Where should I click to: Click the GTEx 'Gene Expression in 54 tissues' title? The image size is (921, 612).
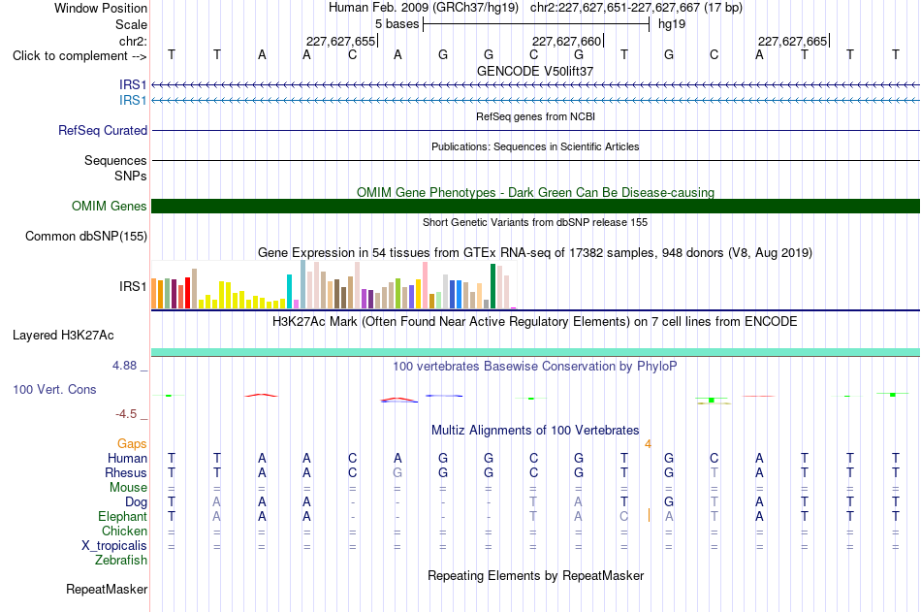[535, 253]
